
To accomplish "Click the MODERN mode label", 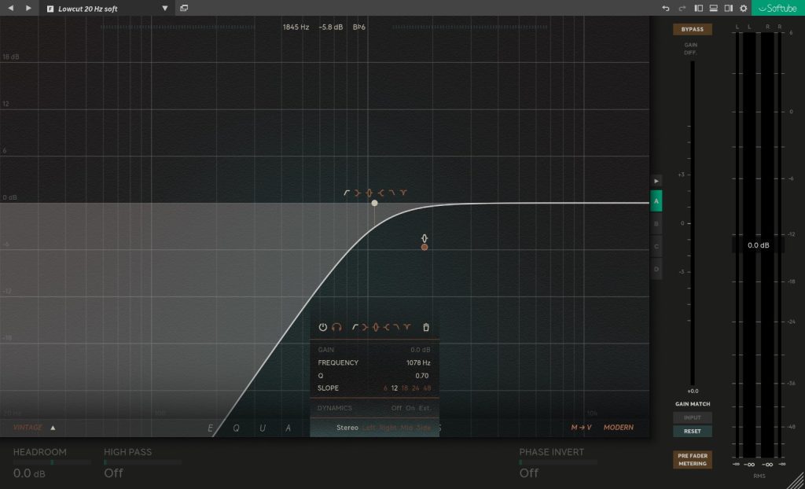I will coord(618,428).
